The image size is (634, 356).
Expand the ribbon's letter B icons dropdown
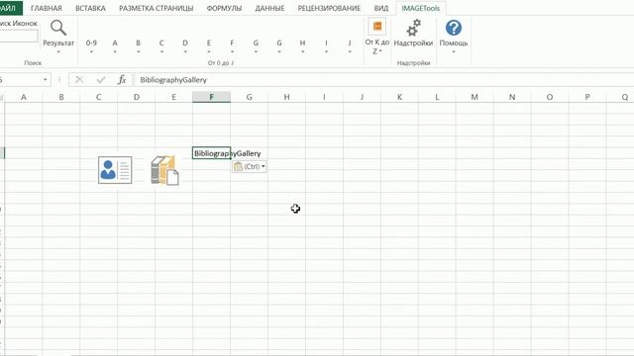pos(139,46)
